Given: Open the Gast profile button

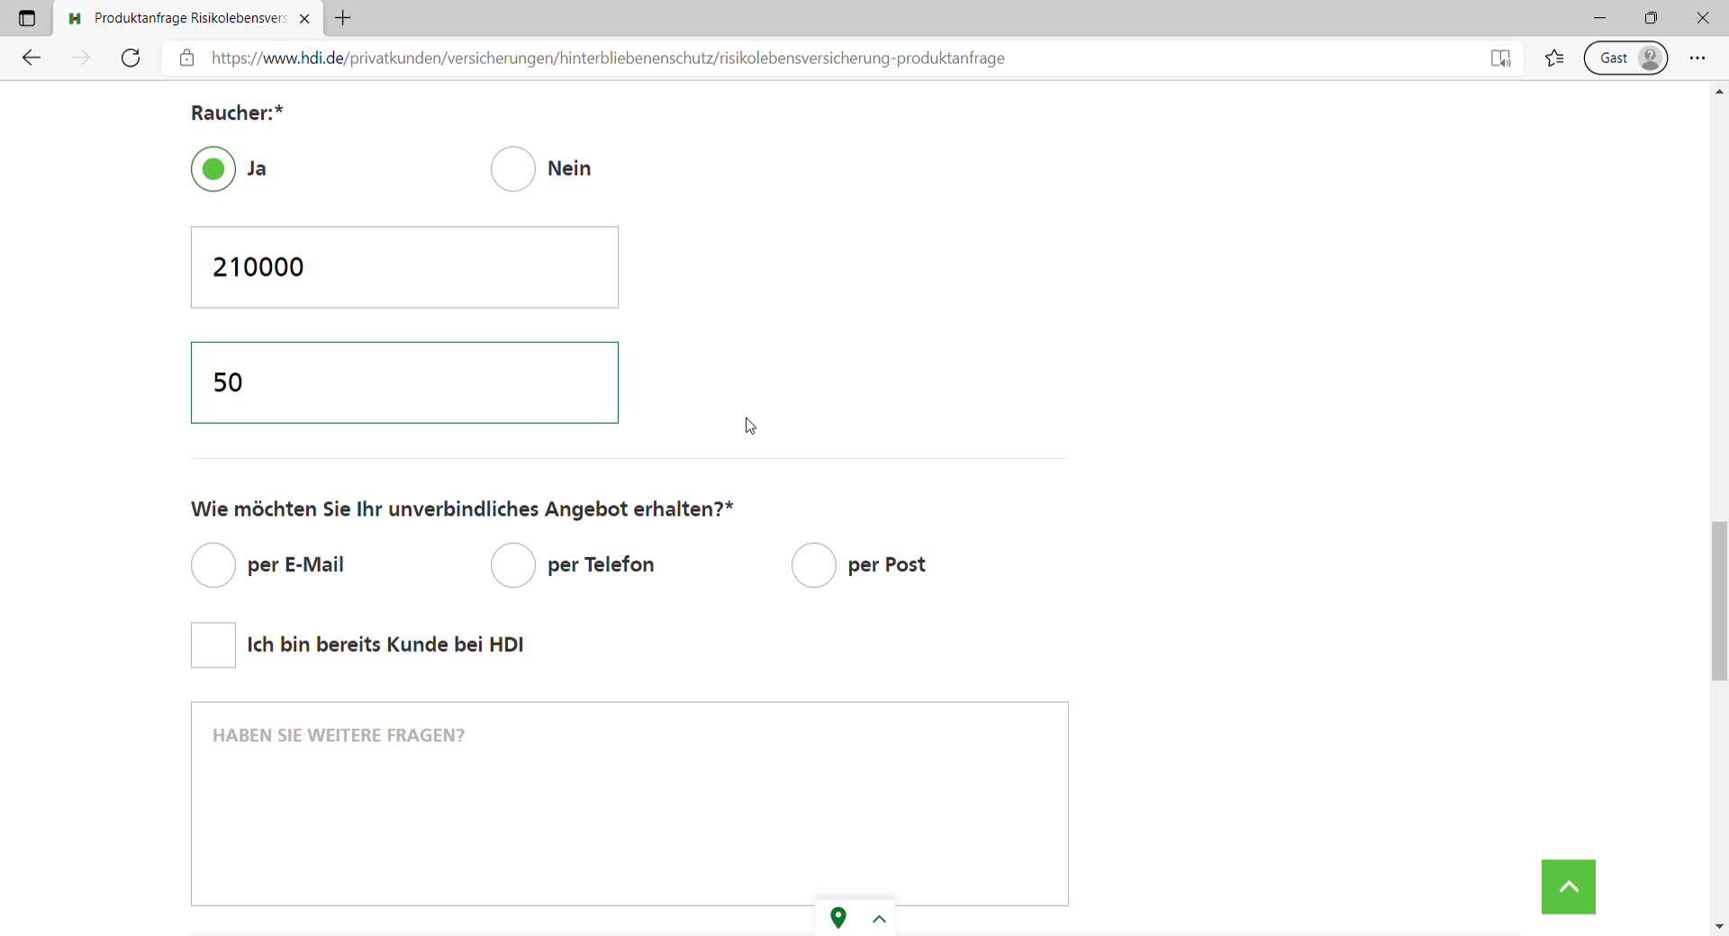Looking at the screenshot, I should tap(1625, 58).
